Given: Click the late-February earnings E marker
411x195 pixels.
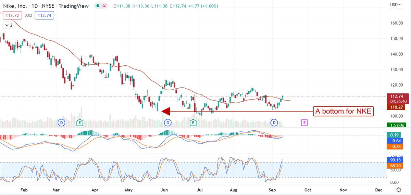Looking at the screenshot, I should tap(80, 122).
